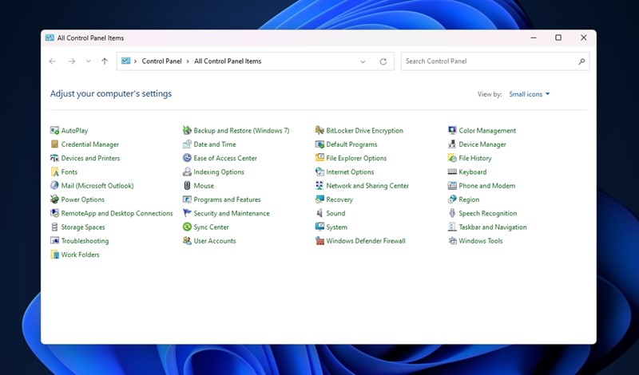Click Control Panel in the breadcrumb path
Image resolution: width=639 pixels, height=375 pixels.
point(161,61)
